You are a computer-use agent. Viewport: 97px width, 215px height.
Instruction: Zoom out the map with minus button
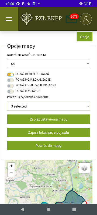11,173
